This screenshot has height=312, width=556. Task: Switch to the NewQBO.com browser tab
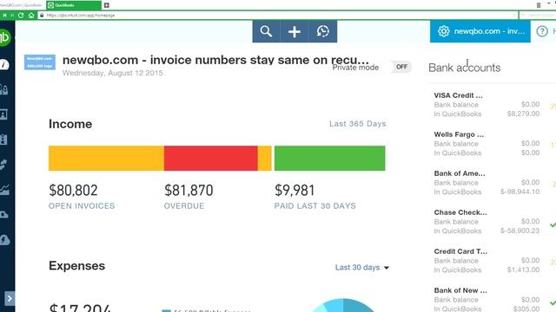click(21, 5)
